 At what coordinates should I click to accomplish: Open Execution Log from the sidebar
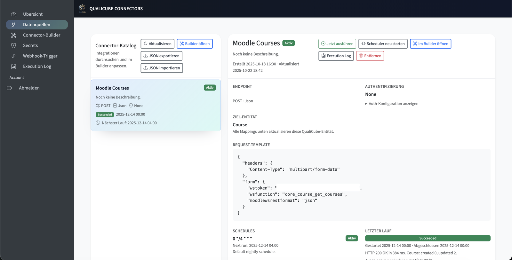tap(37, 66)
